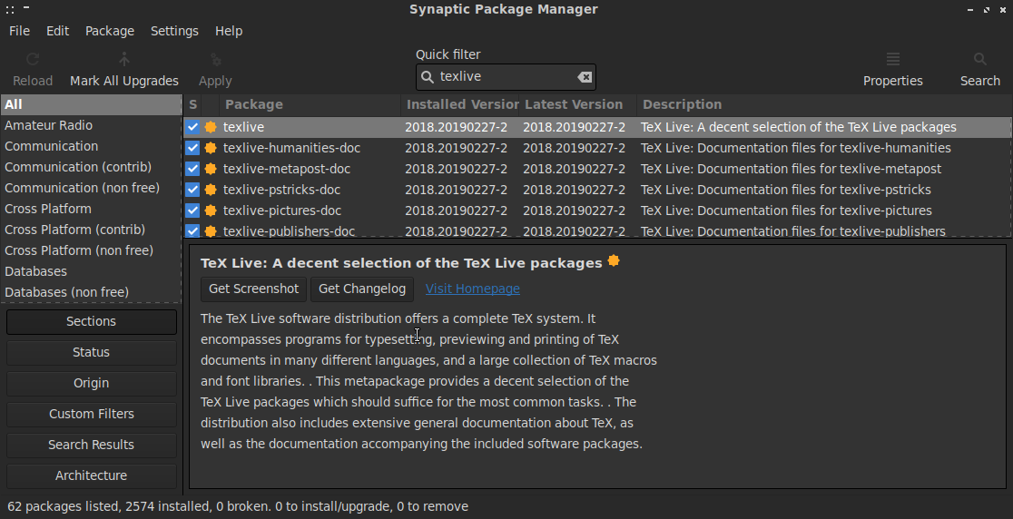Screen dimensions: 1013x519
Task: Toggle the texlive-publishers-doc status checkbox
Action: (x=192, y=230)
